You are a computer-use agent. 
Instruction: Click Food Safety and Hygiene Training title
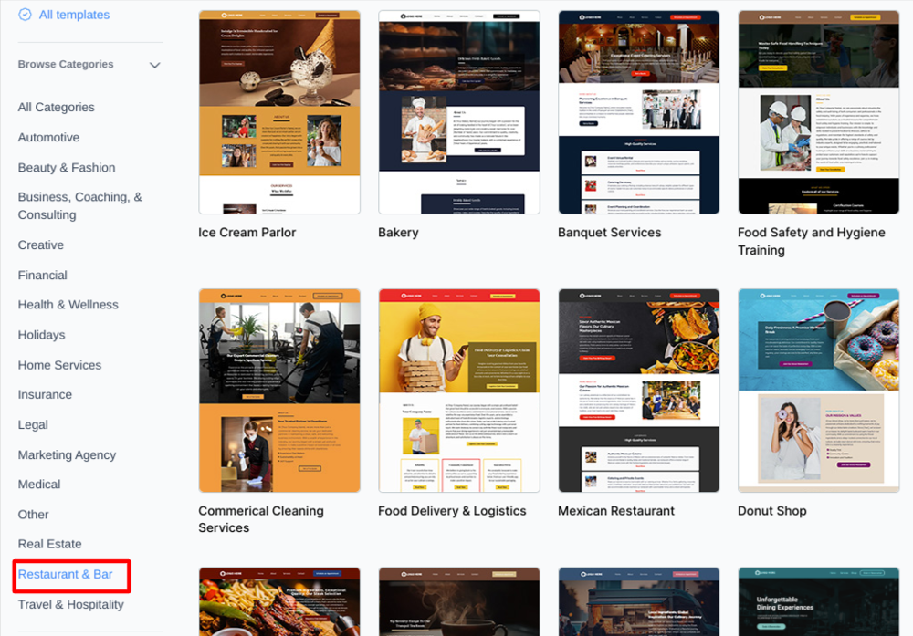pos(811,242)
